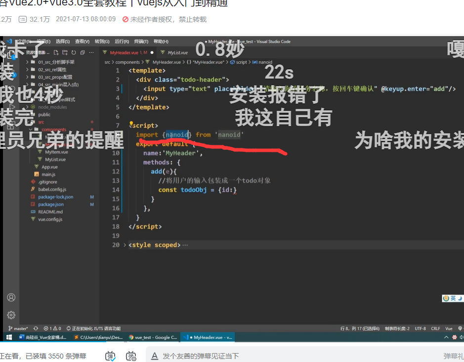Unfold the collapsed style scoped block
Viewport: 464px width, 362px height.
coord(125,245)
